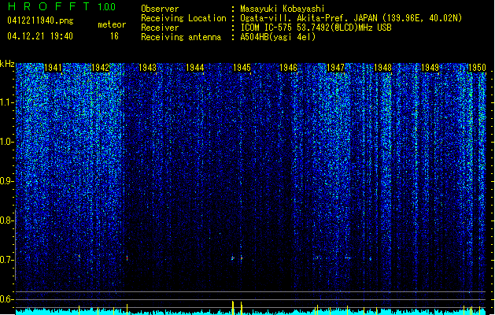Click the meteor count value 16
Screen dimensions: 495x315
pos(114,36)
